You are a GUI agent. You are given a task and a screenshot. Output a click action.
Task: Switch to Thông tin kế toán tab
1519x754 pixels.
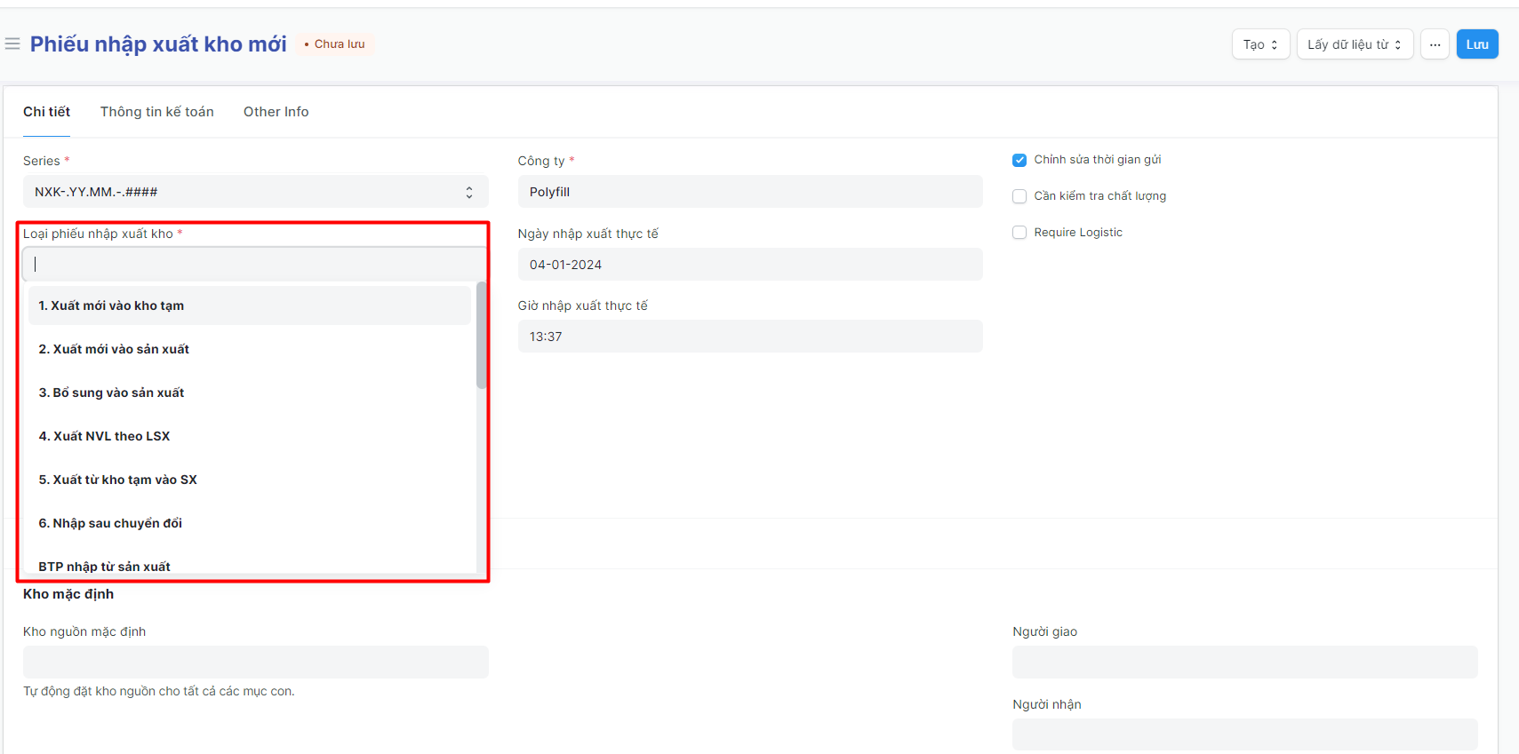click(156, 112)
